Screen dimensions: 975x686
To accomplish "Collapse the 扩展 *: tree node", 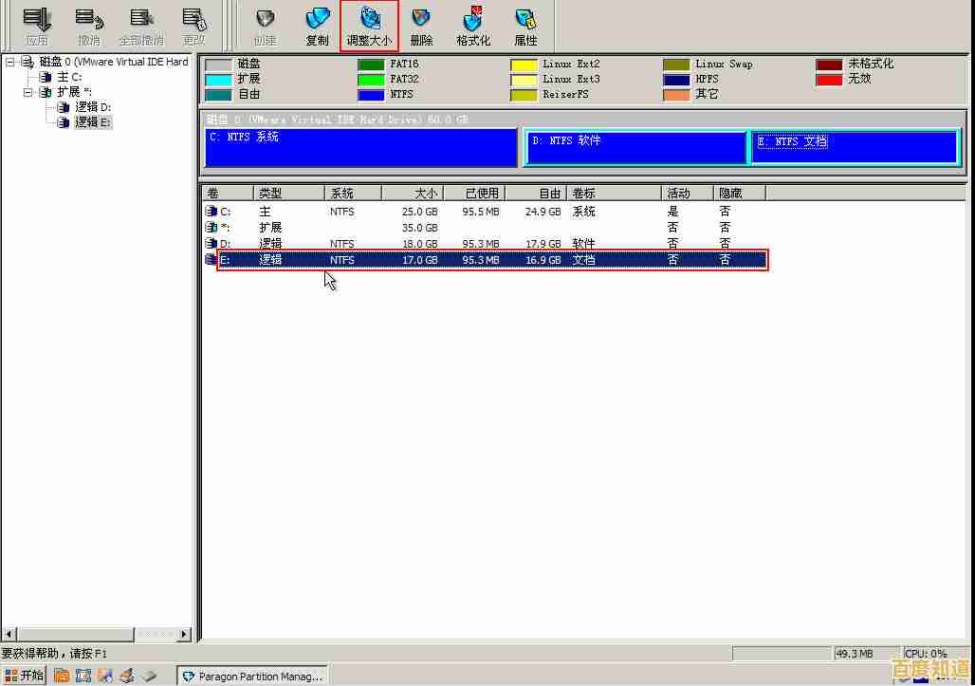I will [x=28, y=92].
